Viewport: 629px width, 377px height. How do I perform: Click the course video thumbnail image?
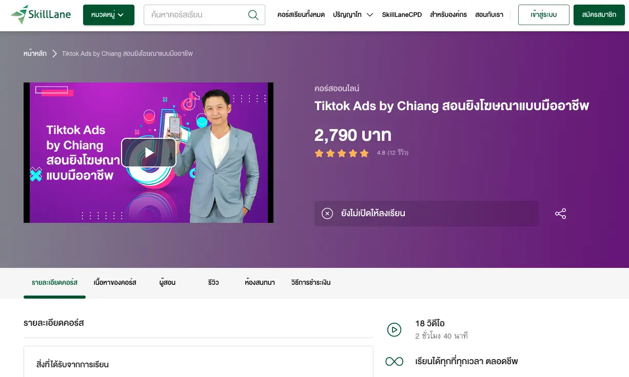click(149, 153)
